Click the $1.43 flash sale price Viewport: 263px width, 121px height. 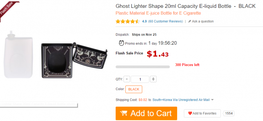(157, 54)
